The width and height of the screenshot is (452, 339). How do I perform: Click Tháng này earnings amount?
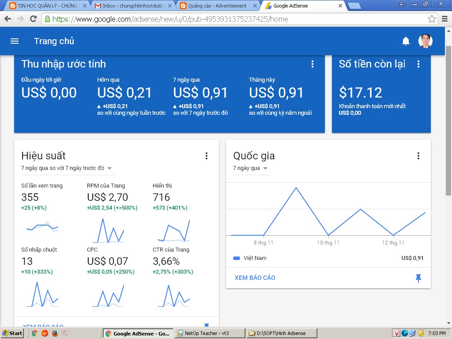[x=276, y=93]
